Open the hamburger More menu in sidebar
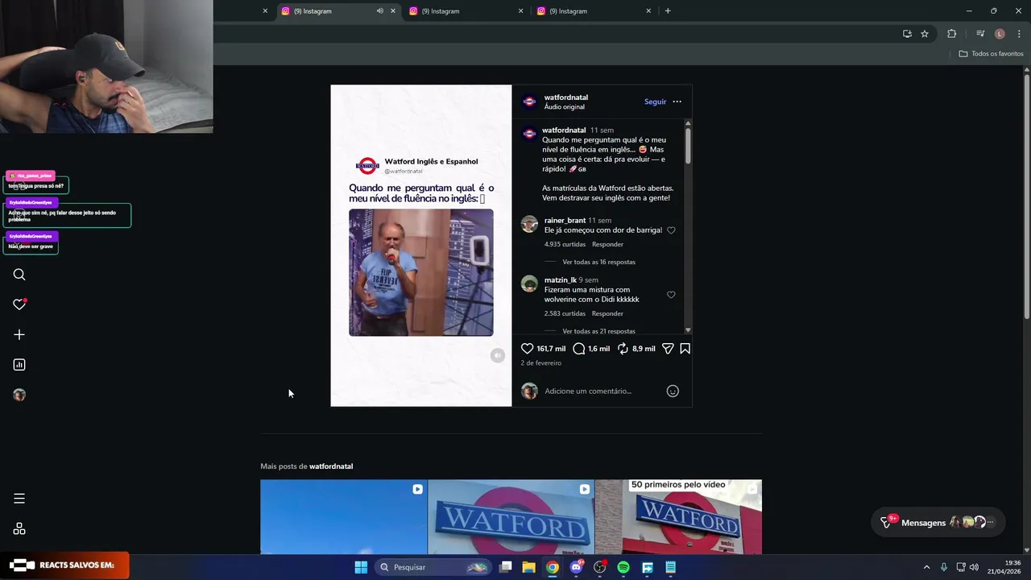This screenshot has height=580, width=1031. [x=19, y=499]
